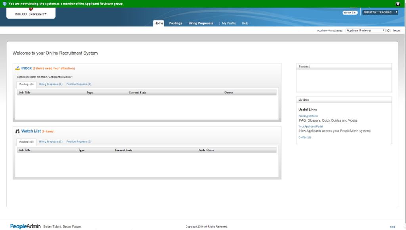This screenshot has height=230, width=406.
Task: Open the Hiring Proposals navigation menu
Action: [201, 23]
